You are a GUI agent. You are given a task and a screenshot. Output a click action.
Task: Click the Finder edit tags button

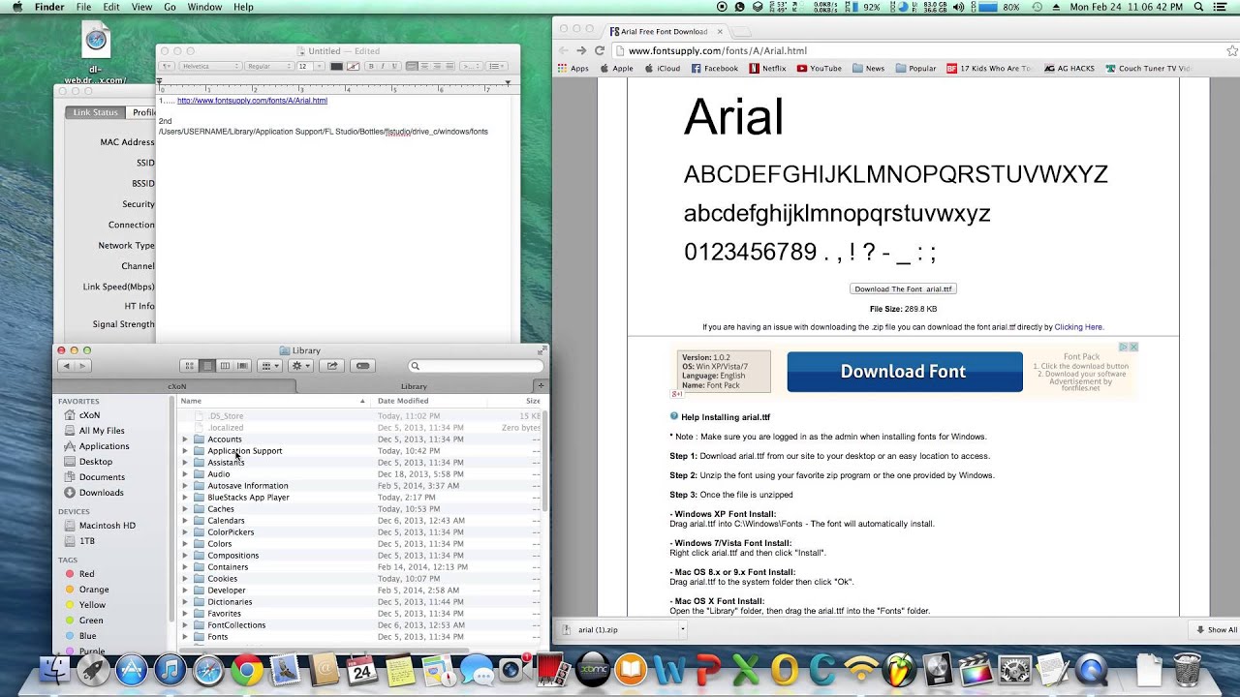point(362,366)
